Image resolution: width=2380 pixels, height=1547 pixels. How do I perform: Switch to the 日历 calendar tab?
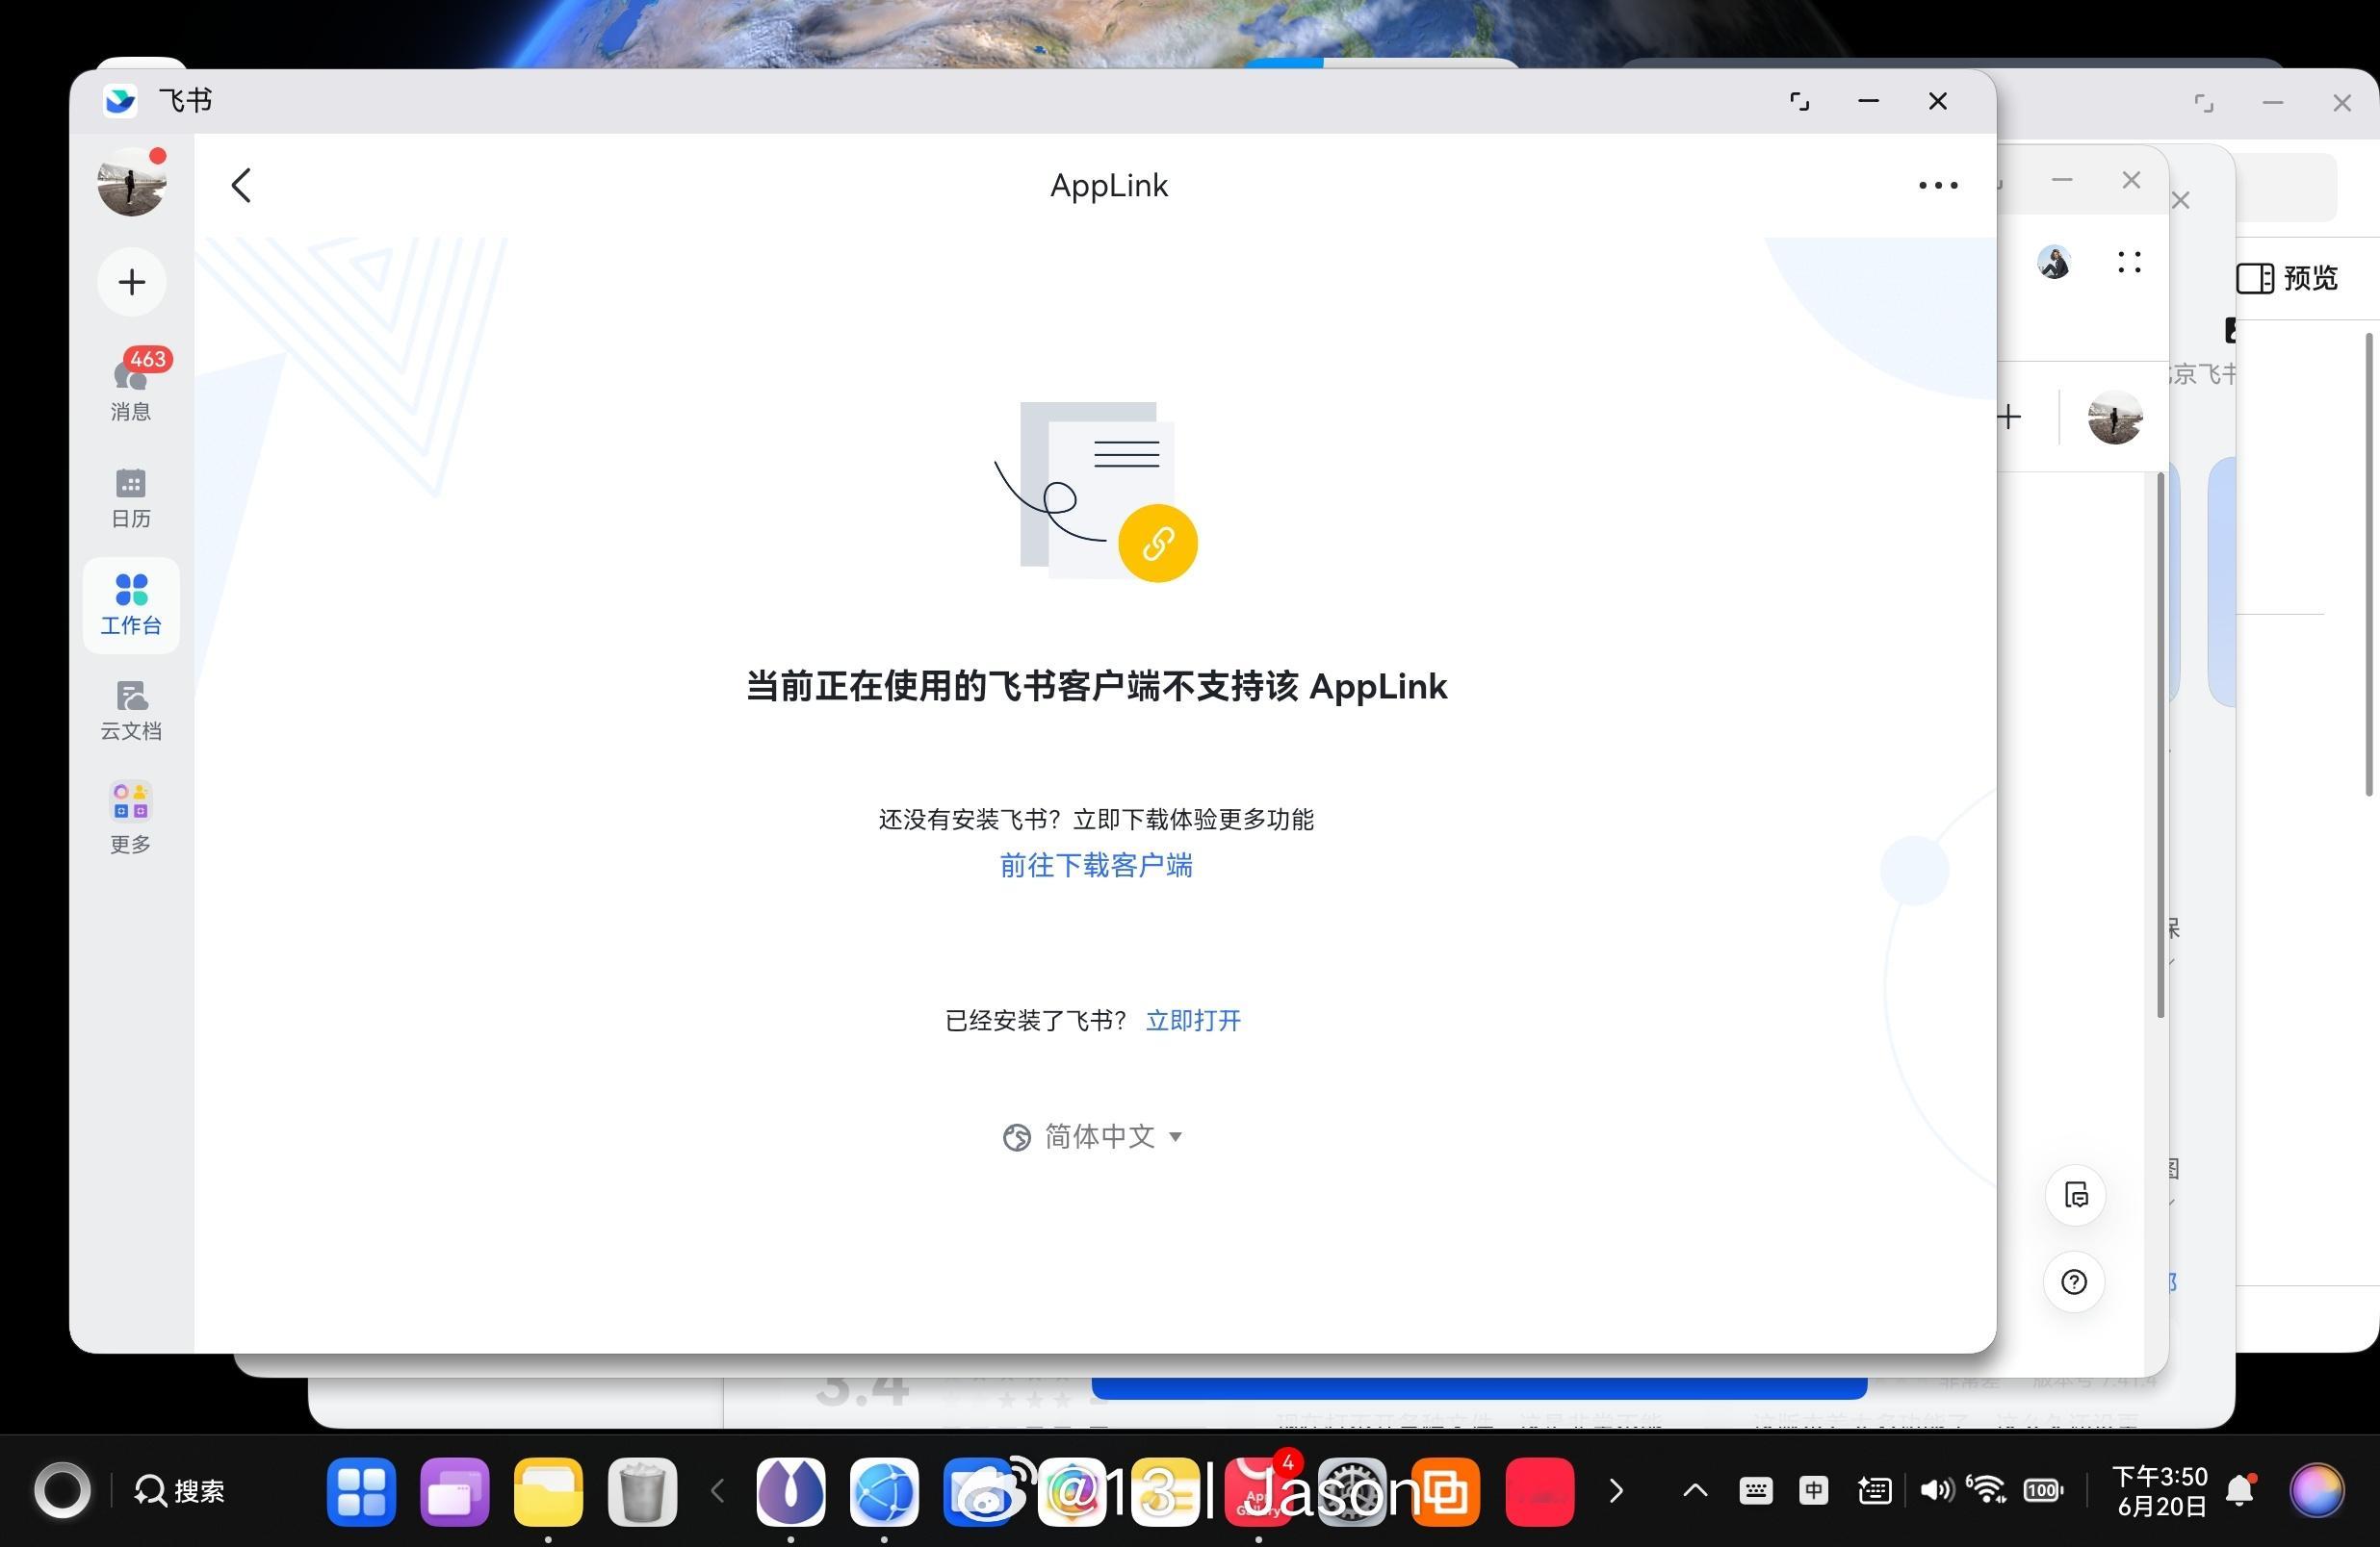pos(131,498)
